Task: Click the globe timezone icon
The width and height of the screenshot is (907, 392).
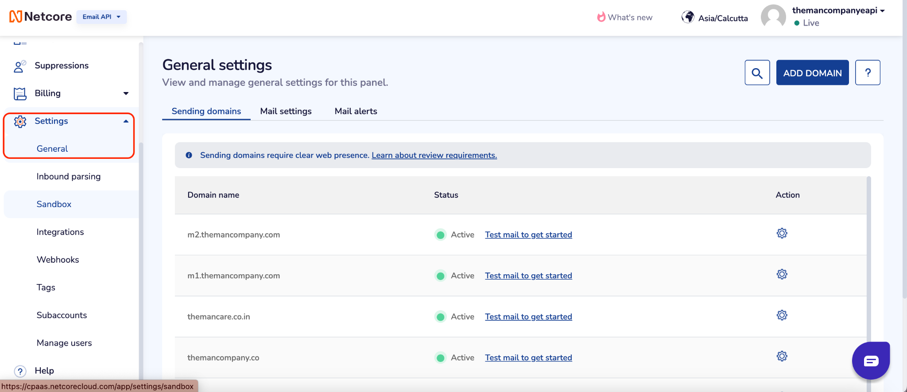Action: (688, 17)
